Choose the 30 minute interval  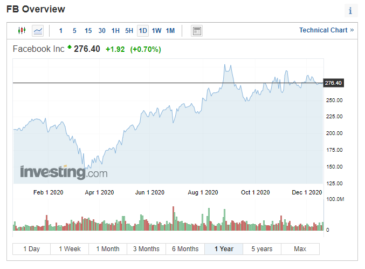tap(102, 31)
